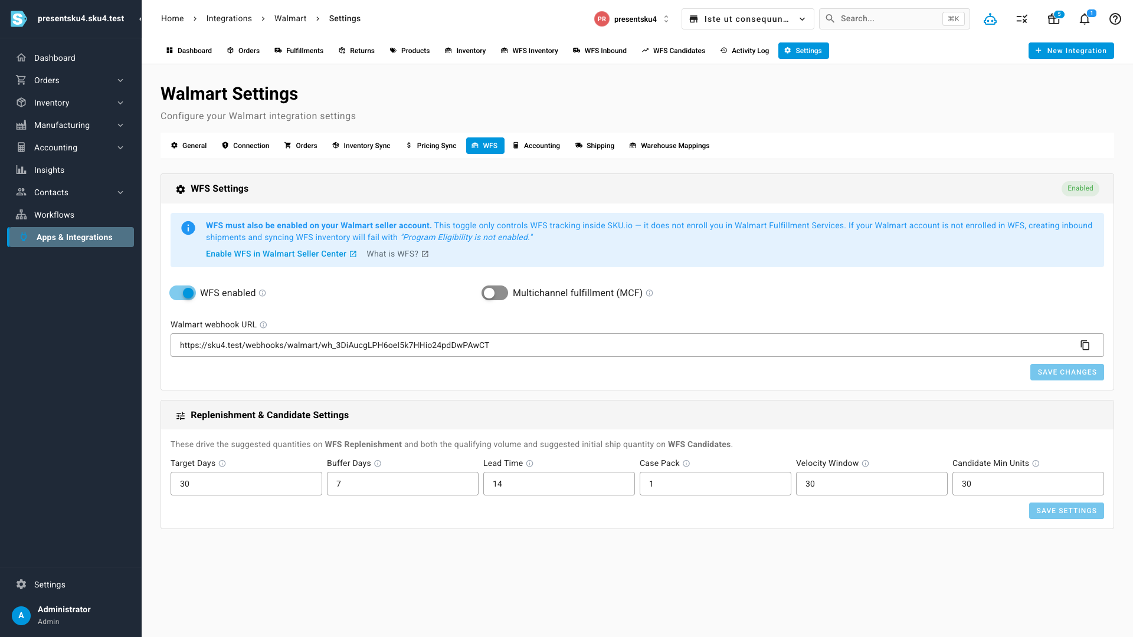Show info tooltip for Buffer Days

click(378, 464)
